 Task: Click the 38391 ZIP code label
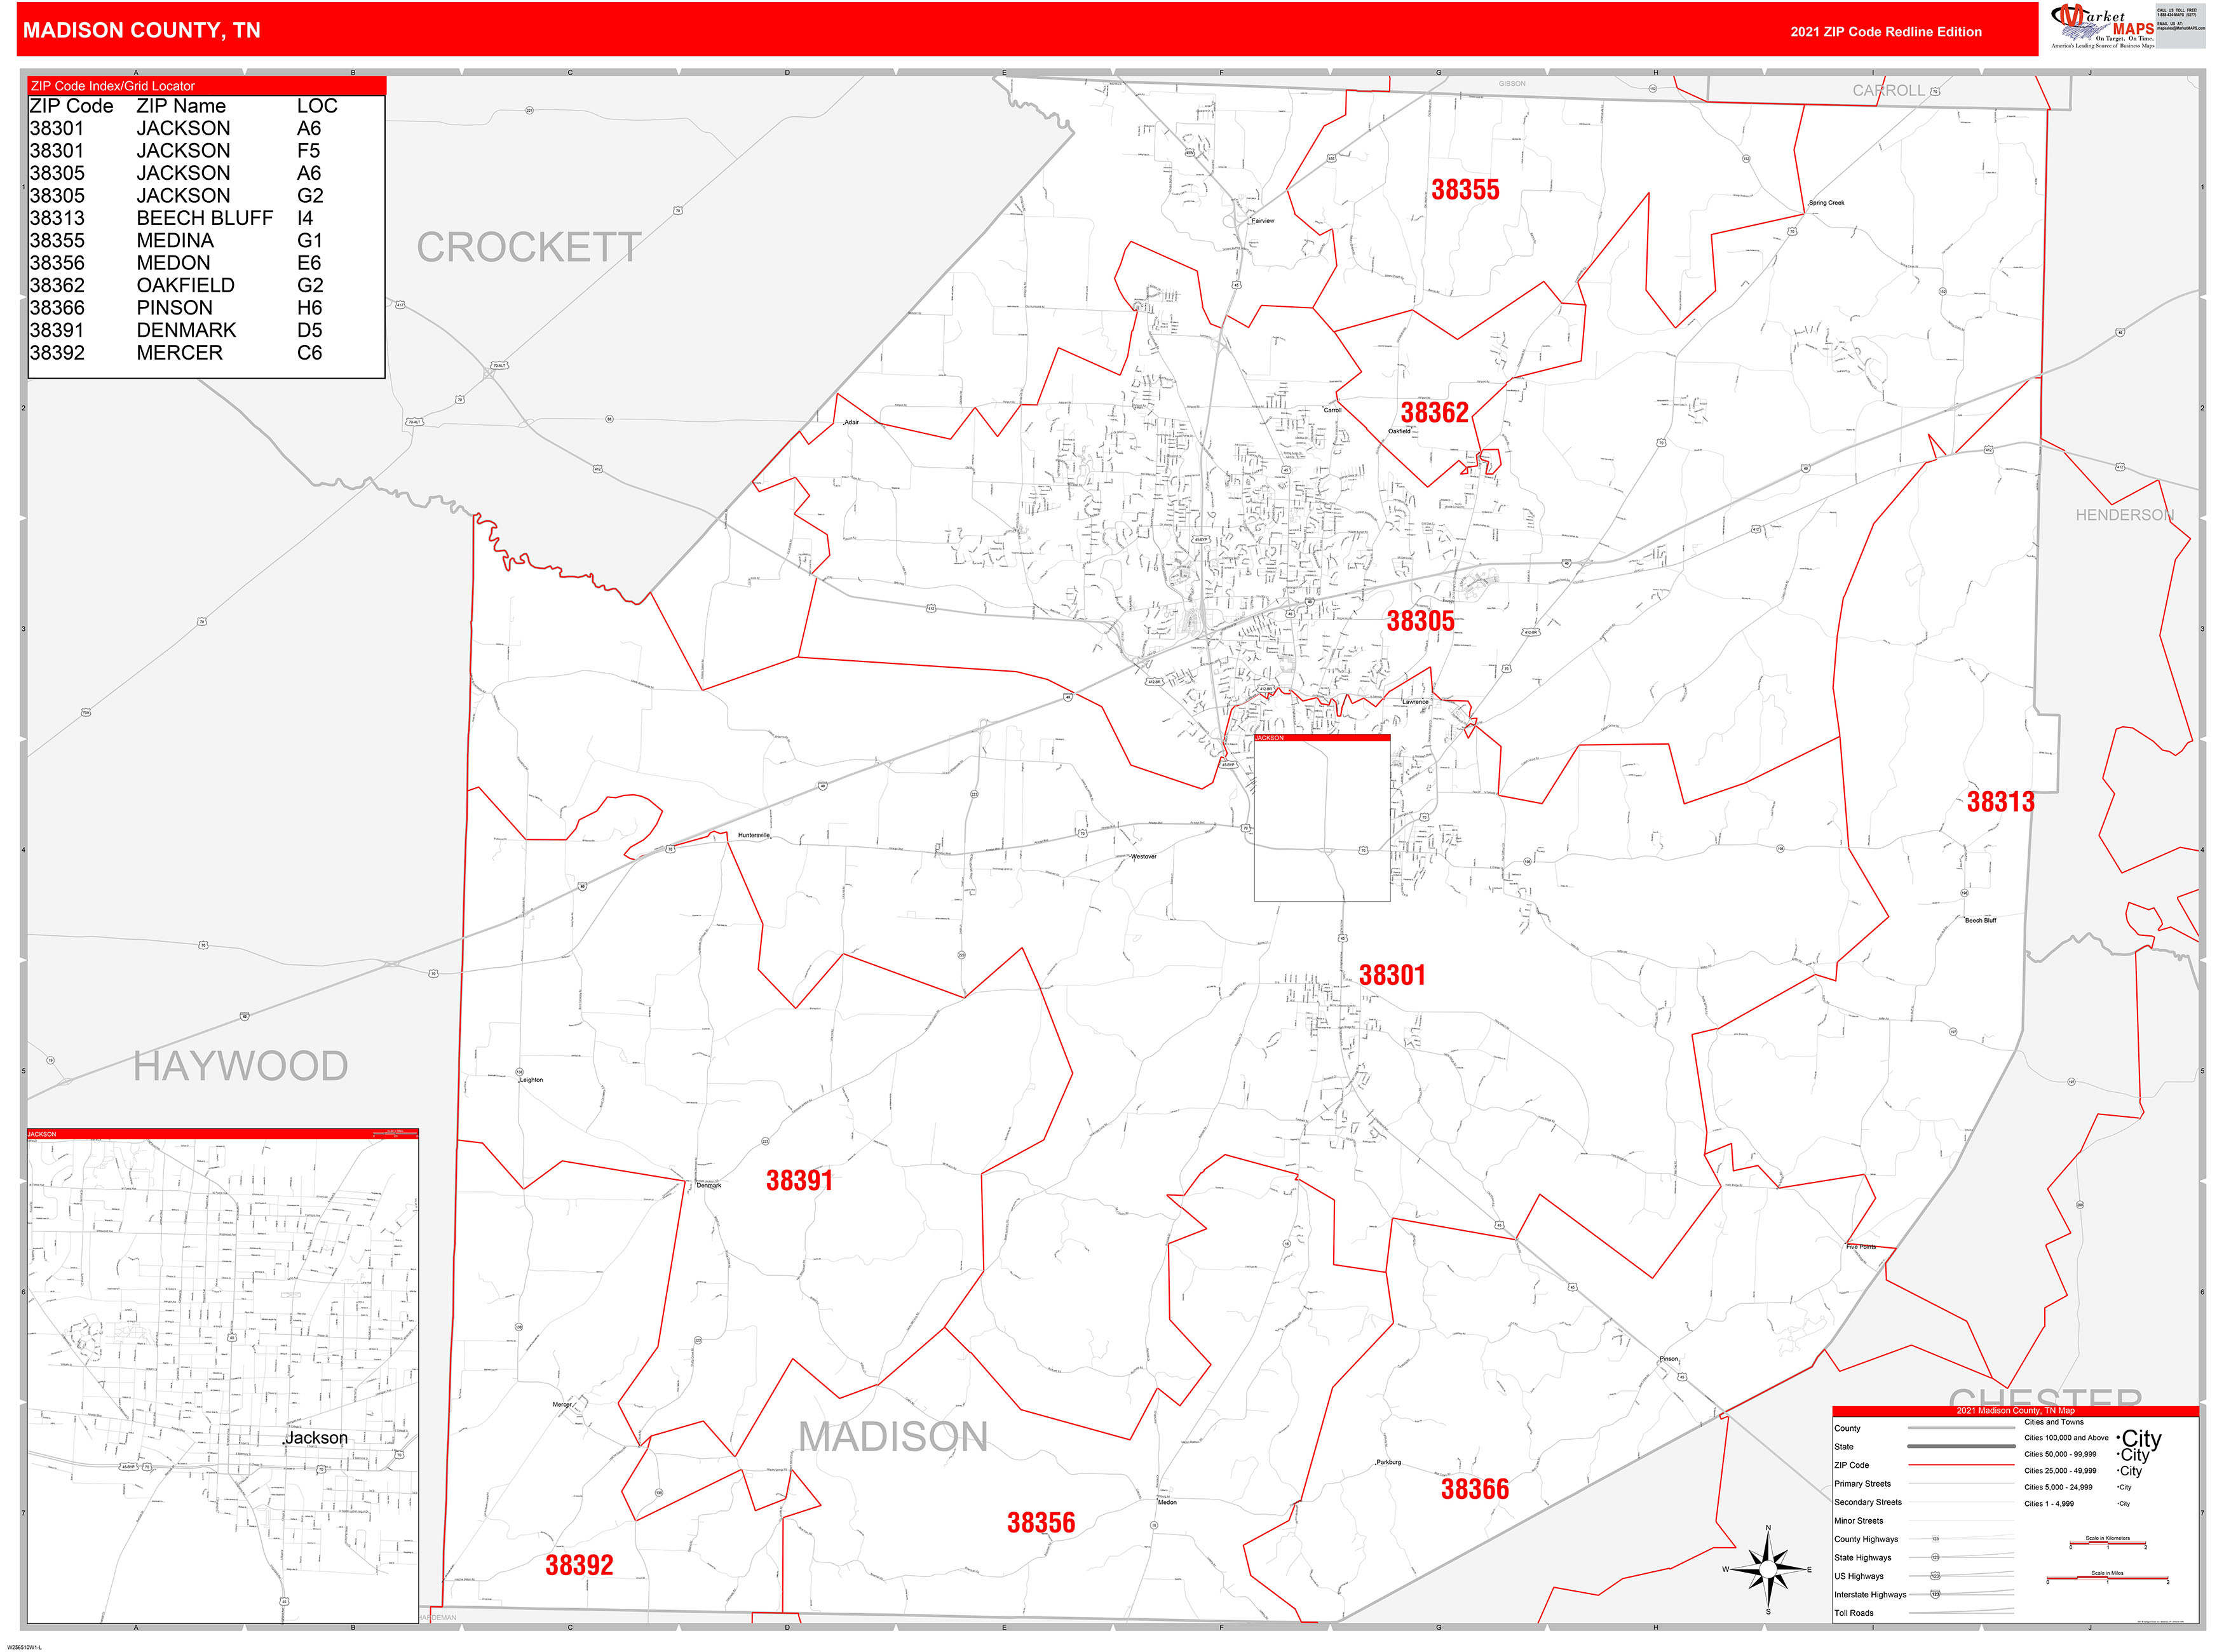799,1181
